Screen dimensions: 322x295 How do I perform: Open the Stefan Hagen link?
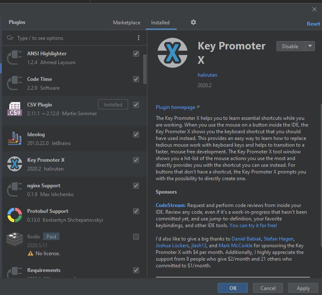[x=278, y=239]
